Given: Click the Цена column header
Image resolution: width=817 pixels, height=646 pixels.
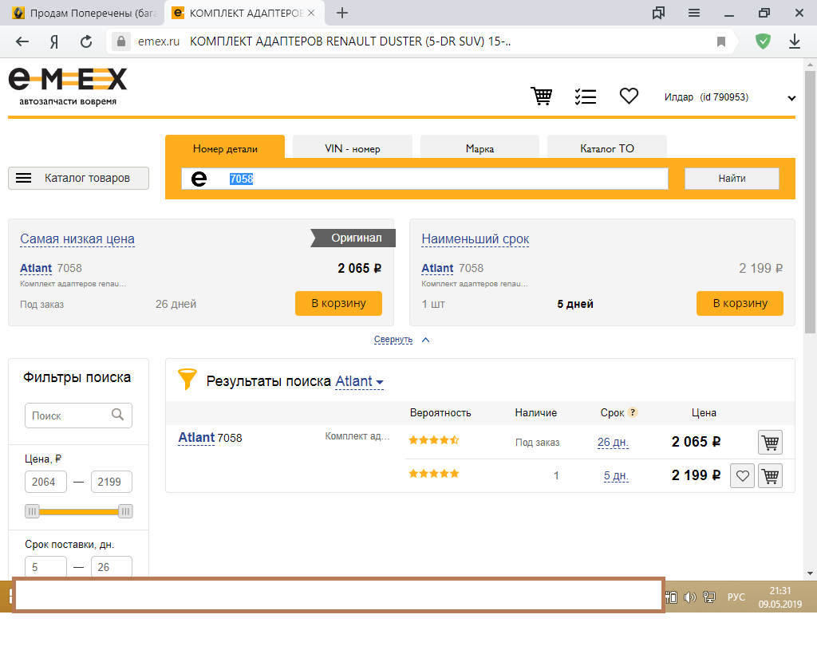Looking at the screenshot, I should [x=704, y=412].
